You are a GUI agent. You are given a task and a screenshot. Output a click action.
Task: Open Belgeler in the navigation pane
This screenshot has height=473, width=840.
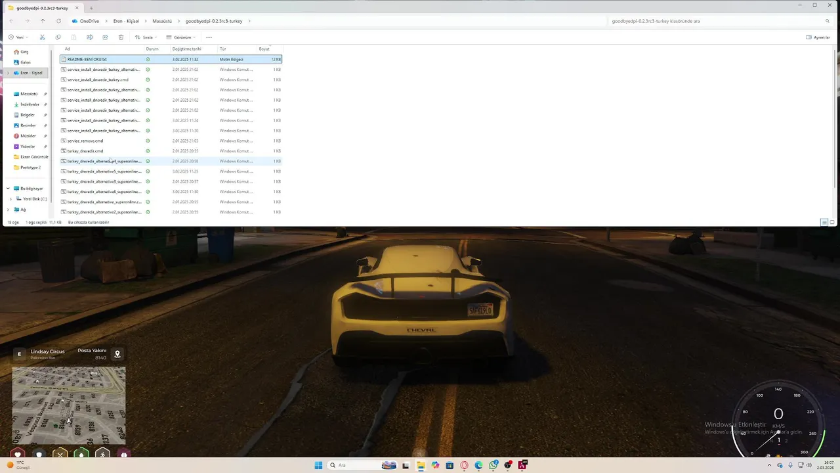pyautogui.click(x=27, y=115)
